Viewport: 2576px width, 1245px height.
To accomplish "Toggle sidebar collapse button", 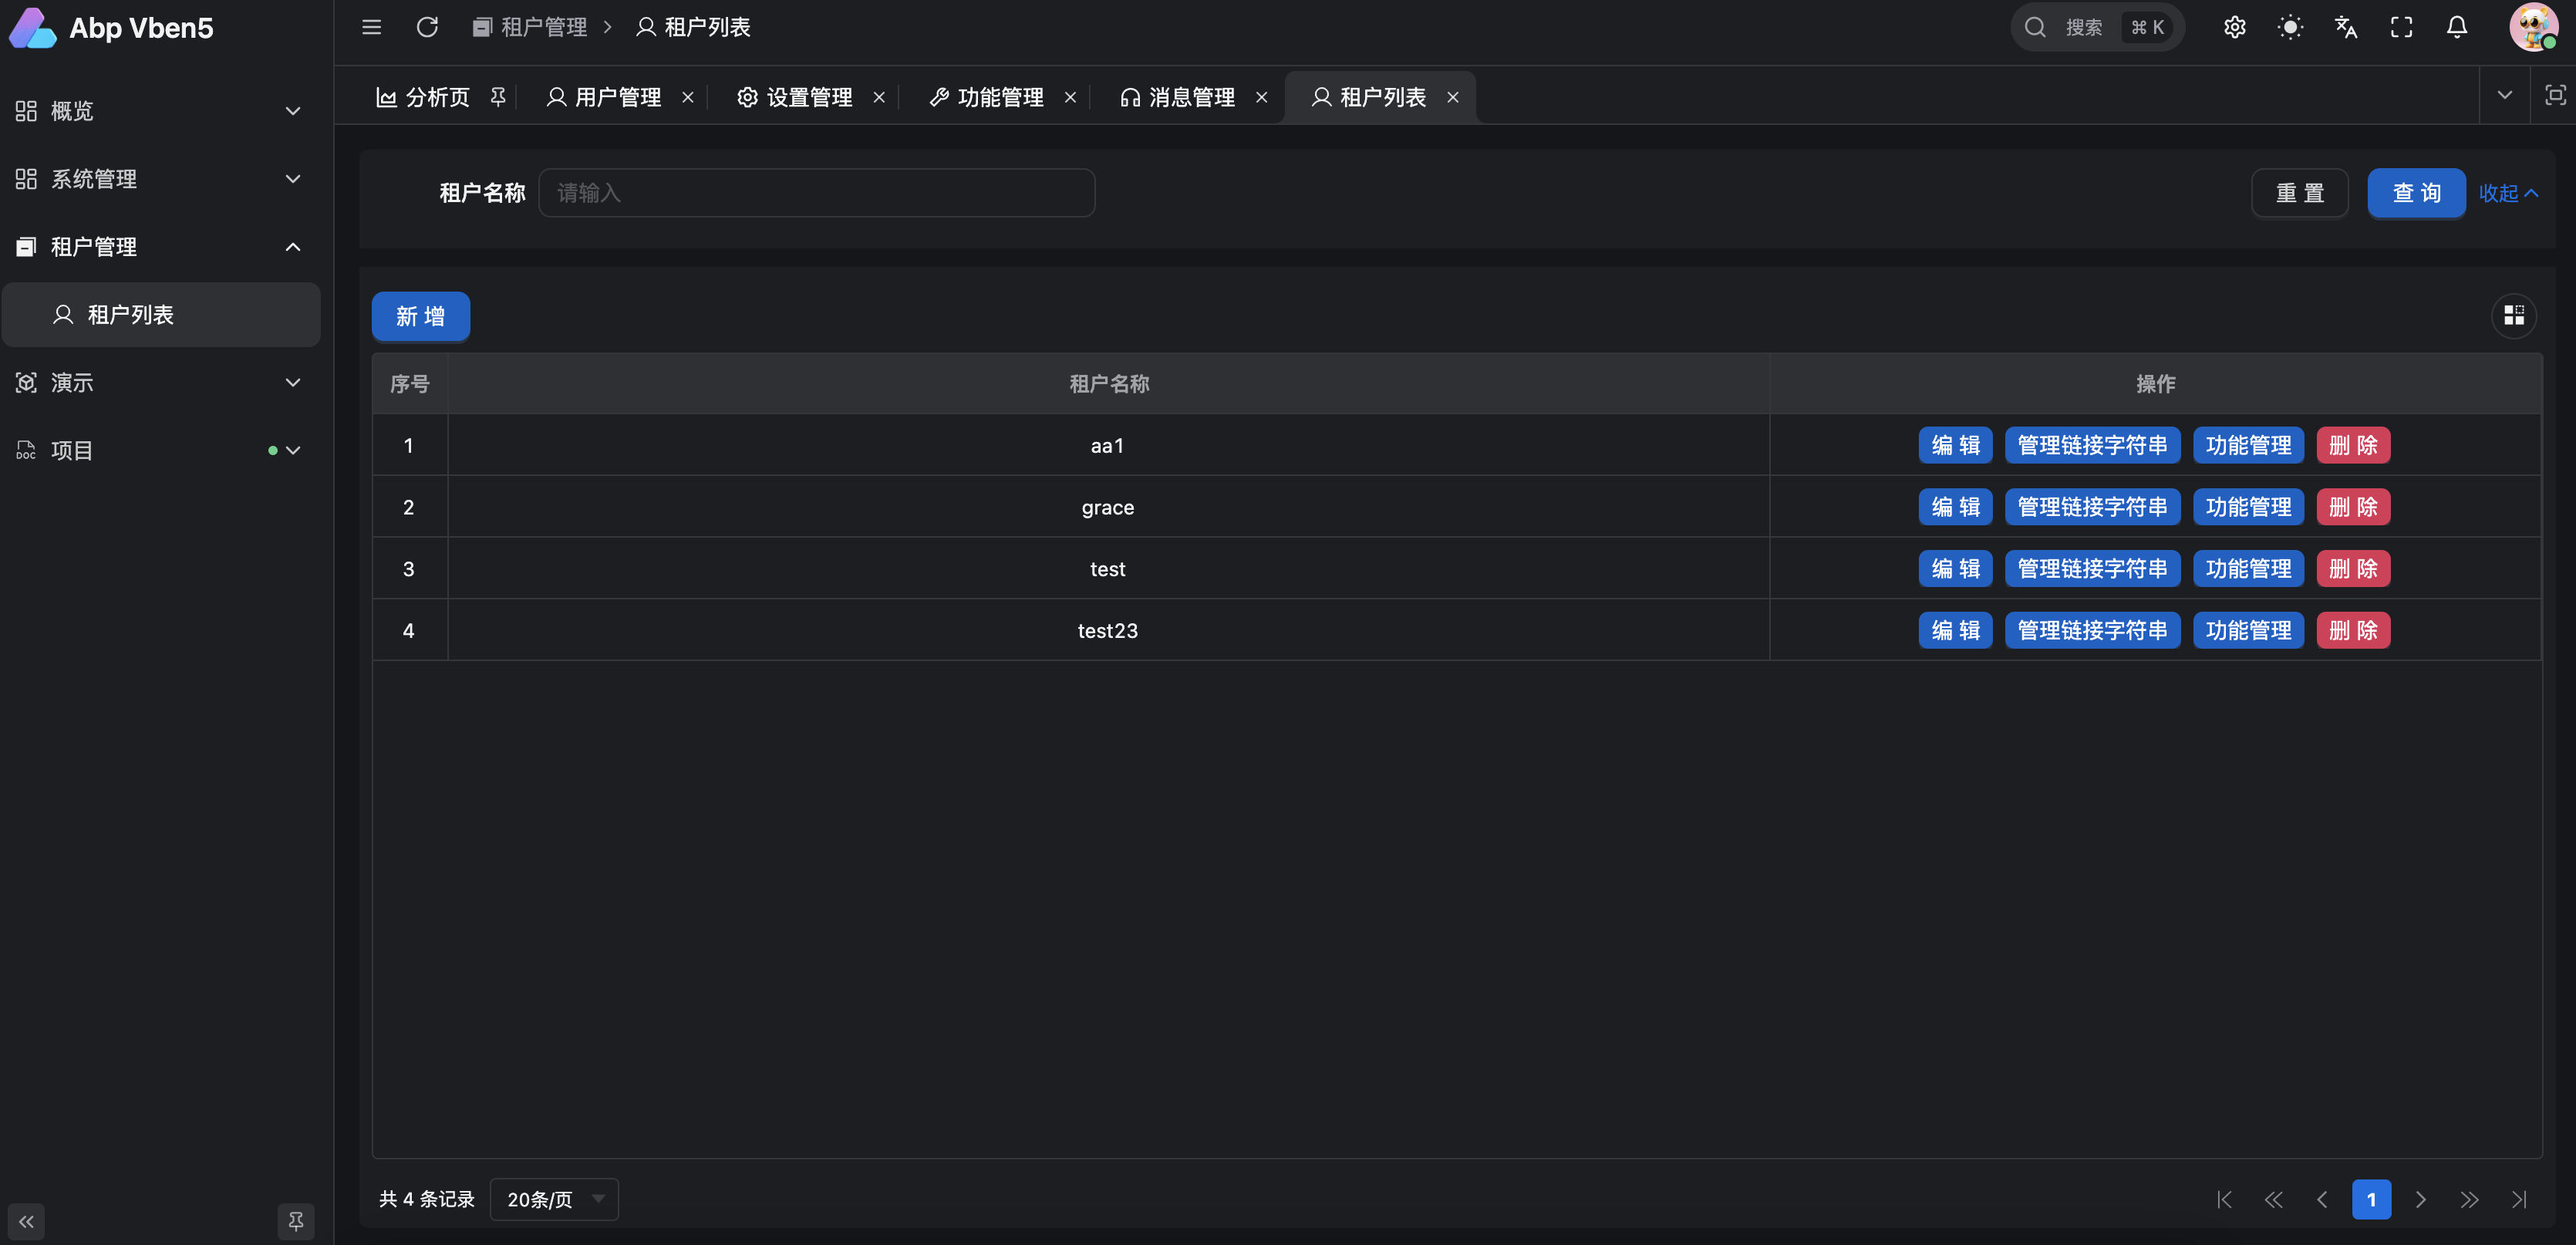I will coord(28,1220).
